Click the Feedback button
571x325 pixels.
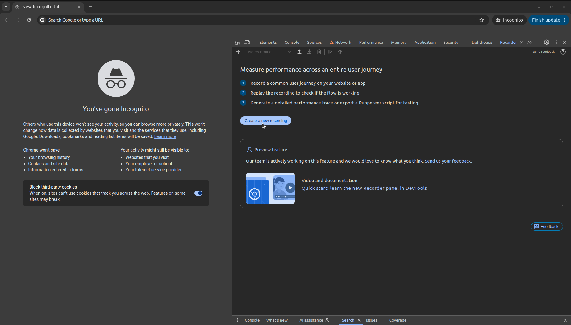click(x=547, y=226)
